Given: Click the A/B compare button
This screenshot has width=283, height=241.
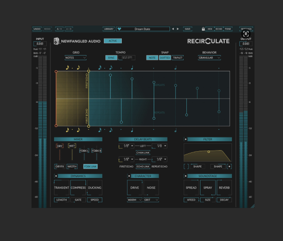Looking at the screenshot, I should click(x=59, y=29).
